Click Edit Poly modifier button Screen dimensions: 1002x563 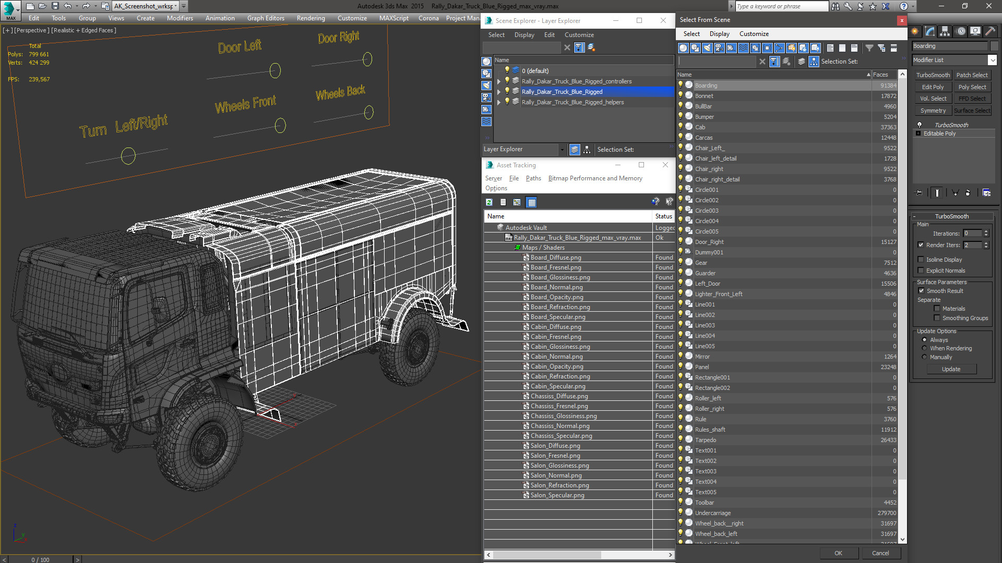[933, 87]
